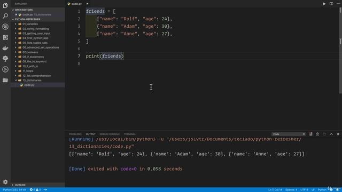Open the Extensions view in activity bar
The image size is (342, 192).
(x=5, y=37)
